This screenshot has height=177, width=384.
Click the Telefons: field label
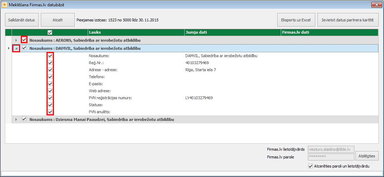tap(97, 77)
